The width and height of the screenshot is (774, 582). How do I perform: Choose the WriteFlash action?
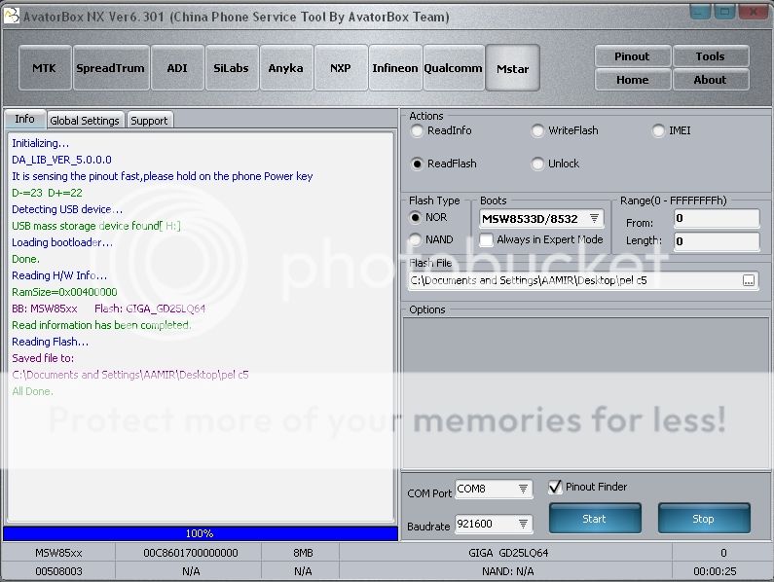pos(538,130)
